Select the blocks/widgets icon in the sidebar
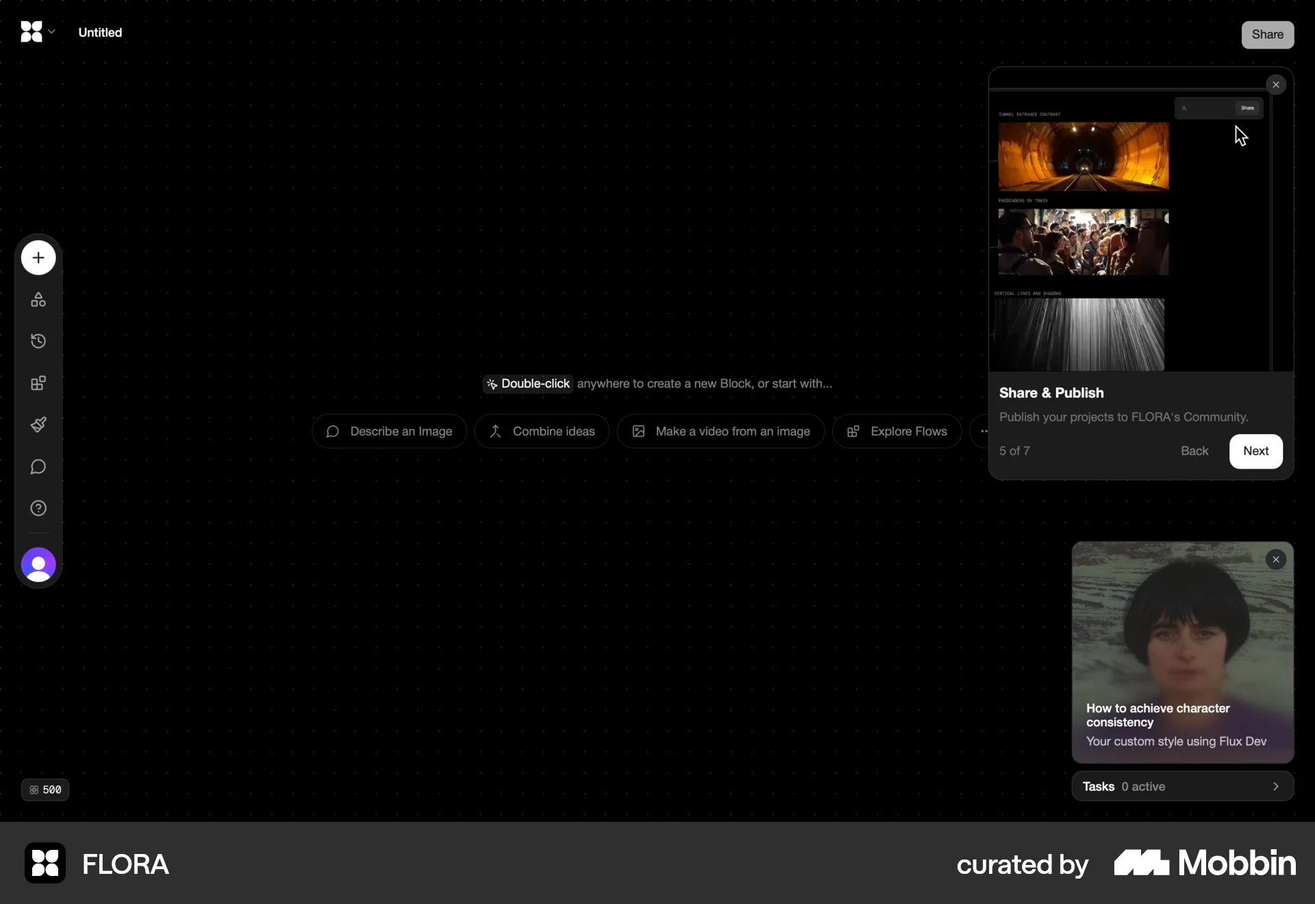 (38, 383)
